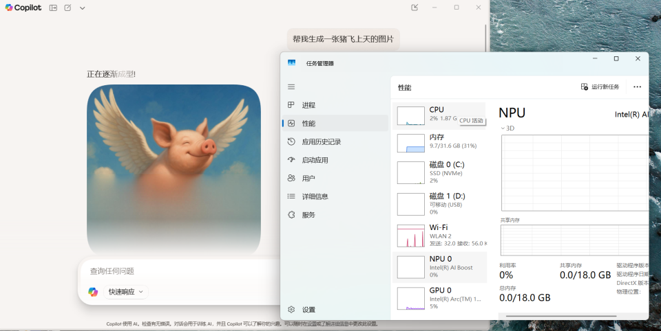661x331 pixels.
Task: Click the 进程 sidebar icon
Action: click(291, 105)
